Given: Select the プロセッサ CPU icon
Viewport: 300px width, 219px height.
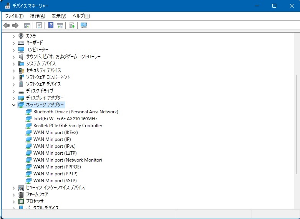Looking at the screenshot, I should click(21, 201).
